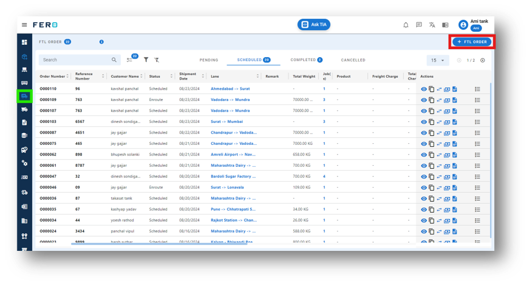Clear filters with crossed funnel icon
The width and height of the screenshot is (529, 284).
tap(157, 60)
